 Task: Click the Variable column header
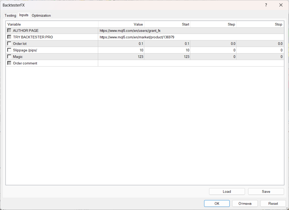tap(52, 24)
